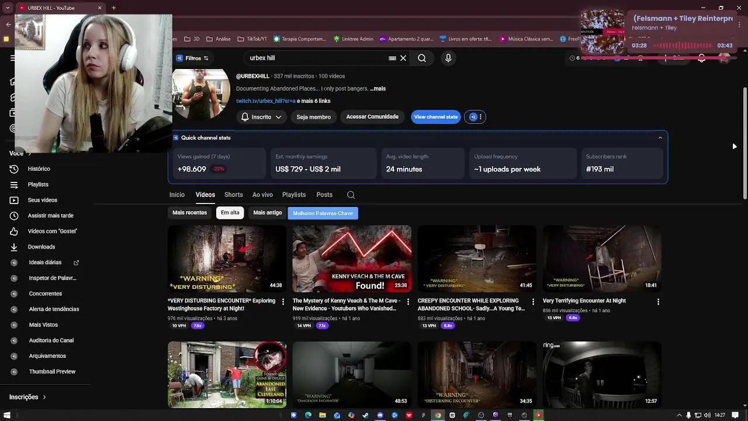Open TikTok/YT bookmarks folder

coord(252,39)
